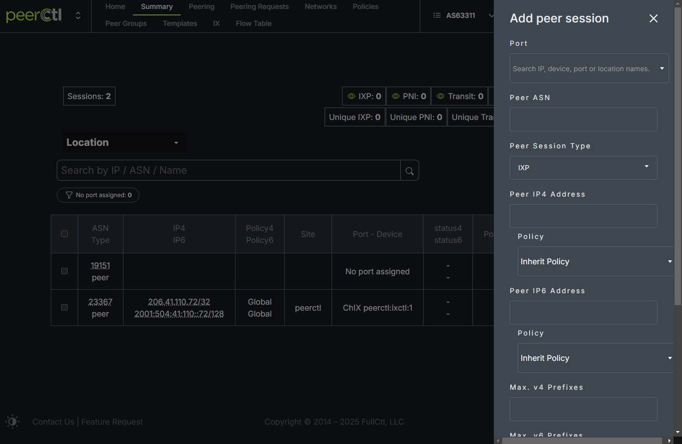Click the Peer ASN input field
The height and width of the screenshot is (444, 682).
click(583, 119)
